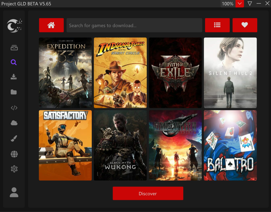The height and width of the screenshot is (212, 271).
Task: Select the Black Myth Wukong cover
Action: click(x=120, y=145)
